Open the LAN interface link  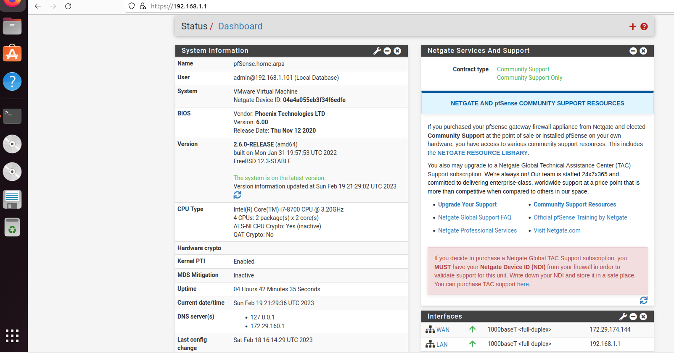442,345
